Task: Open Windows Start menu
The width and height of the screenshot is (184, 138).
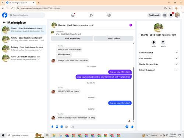Action: click(3, 135)
